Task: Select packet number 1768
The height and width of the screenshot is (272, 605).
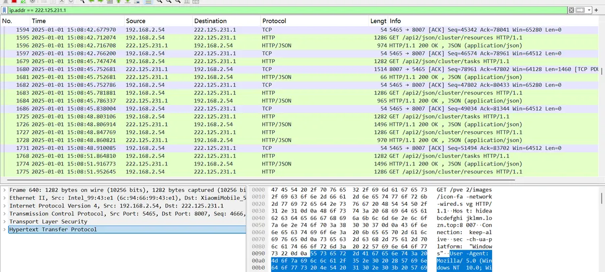Action: (300, 156)
